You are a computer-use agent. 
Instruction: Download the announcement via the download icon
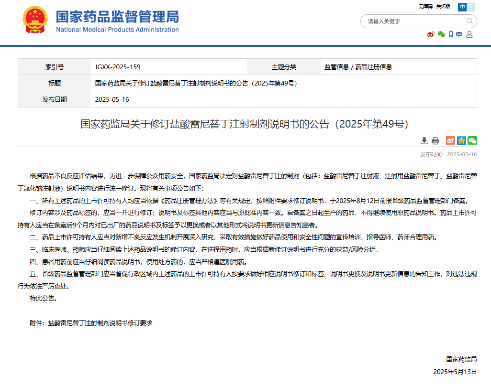[424, 140]
